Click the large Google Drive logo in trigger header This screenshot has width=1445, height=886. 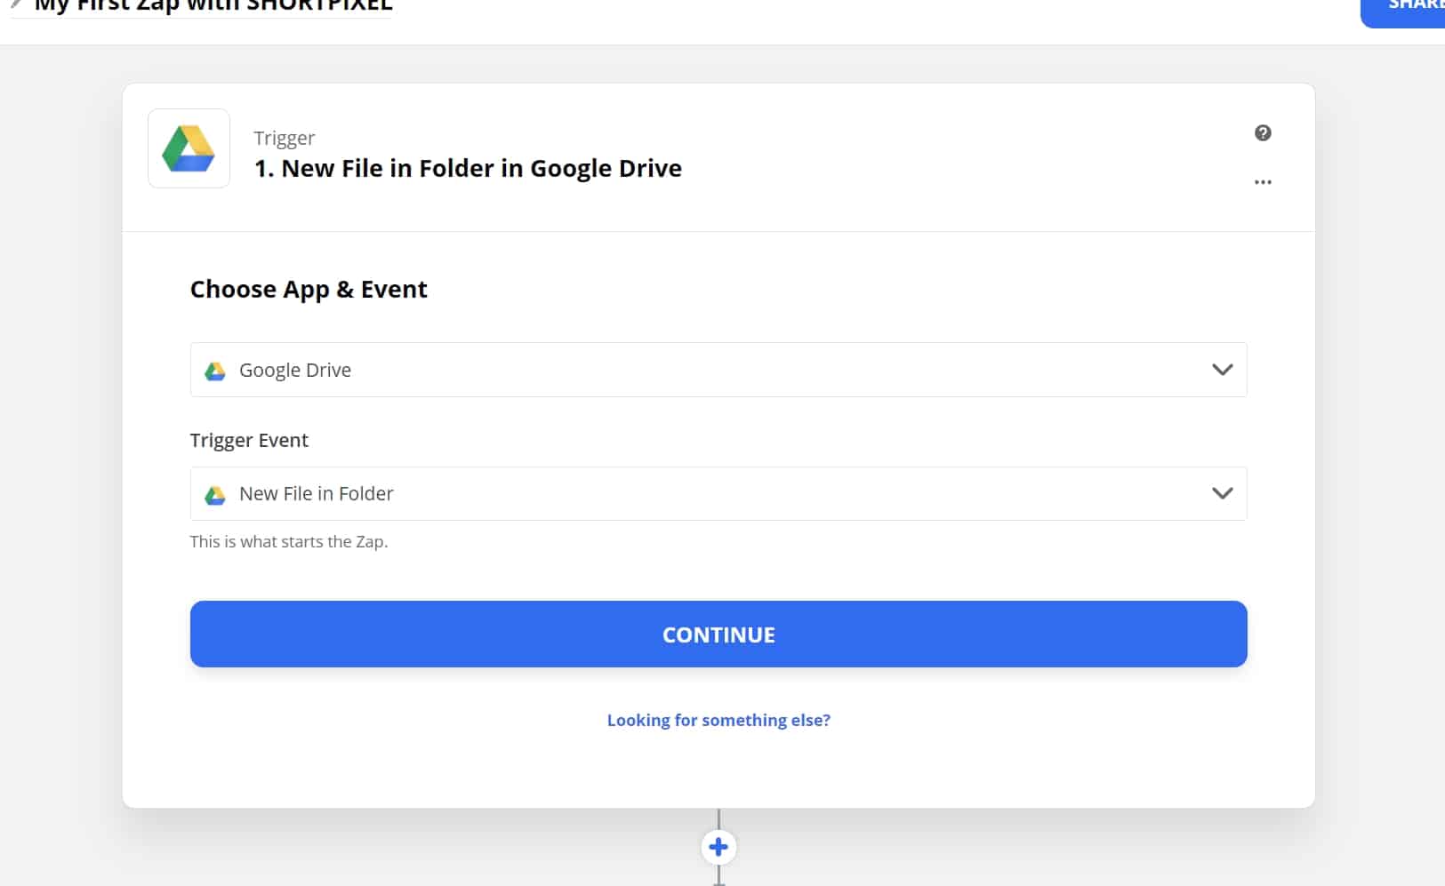pos(189,148)
